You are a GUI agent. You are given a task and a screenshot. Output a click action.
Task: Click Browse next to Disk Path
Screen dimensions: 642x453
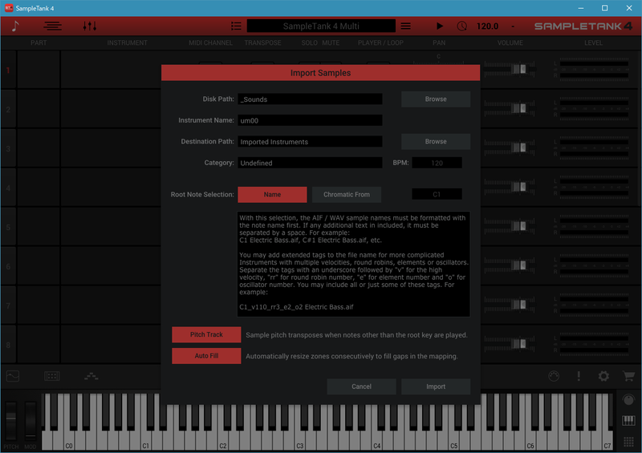(x=436, y=99)
